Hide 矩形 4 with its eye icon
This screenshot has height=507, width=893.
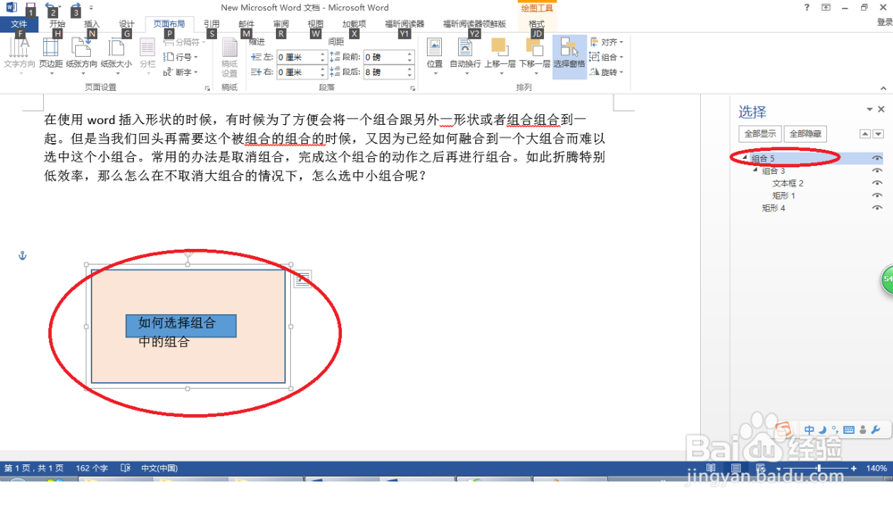point(877,208)
